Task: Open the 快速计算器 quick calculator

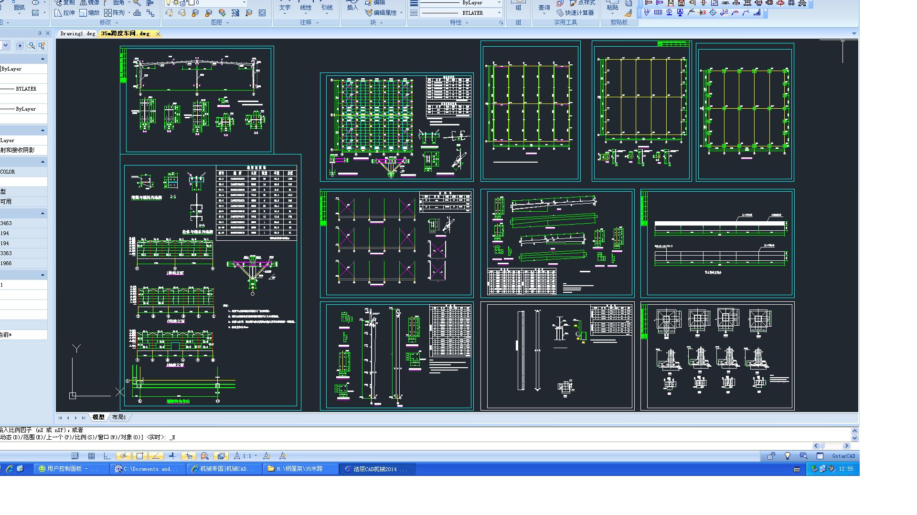Action: [x=575, y=13]
